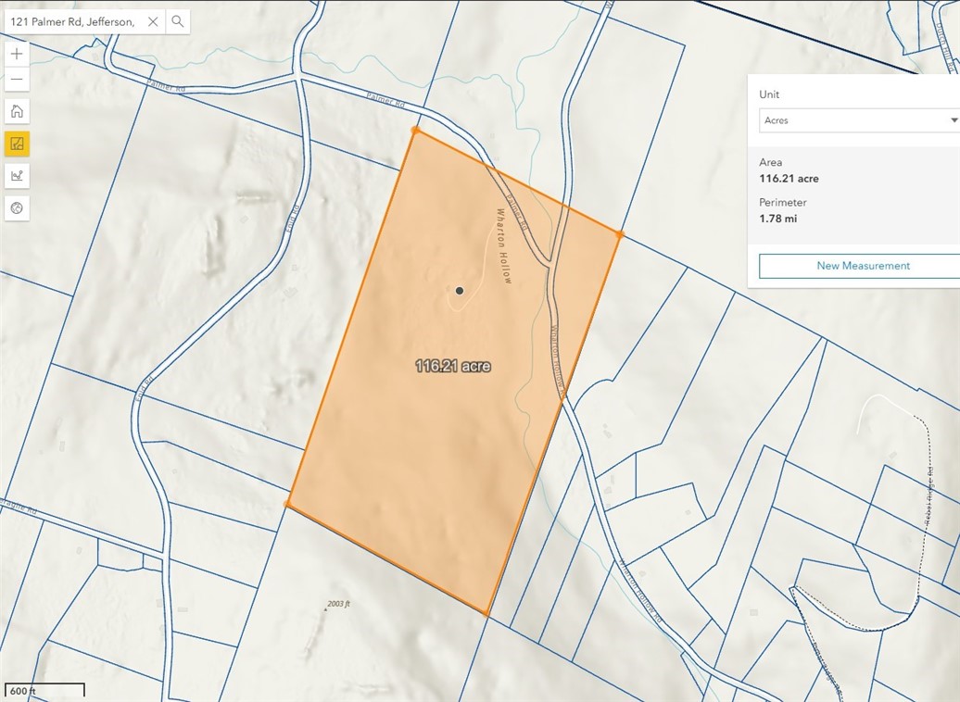The image size is (960, 702).
Task: Click the polygon's southernmost orange vertex
Action: [486, 612]
